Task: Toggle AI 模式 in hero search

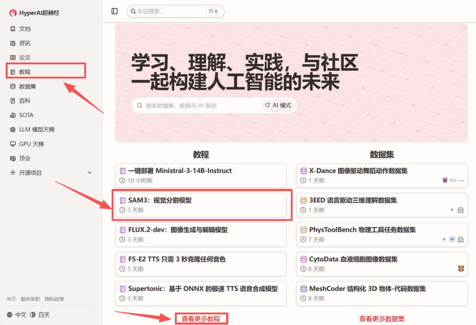Action: pos(278,106)
